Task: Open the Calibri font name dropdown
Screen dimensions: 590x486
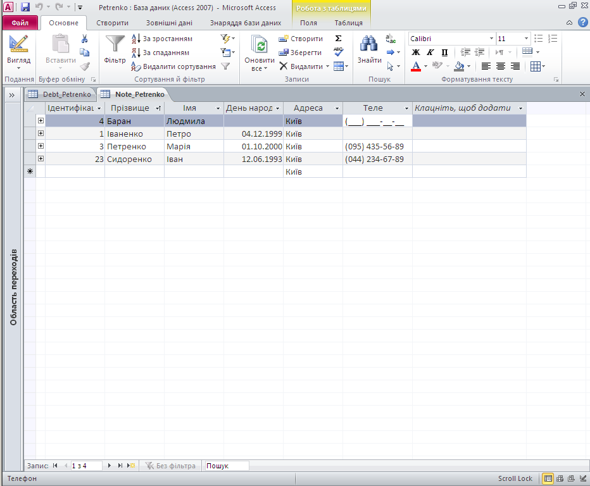Action: coord(491,39)
